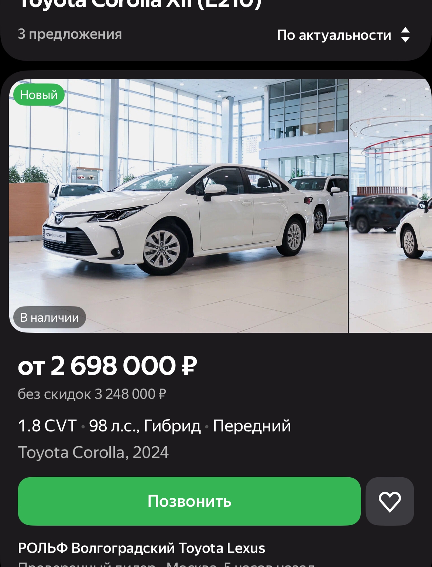Open the price "от 2 698 000 ₽"
Image resolution: width=432 pixels, height=567 pixels.
[107, 366]
